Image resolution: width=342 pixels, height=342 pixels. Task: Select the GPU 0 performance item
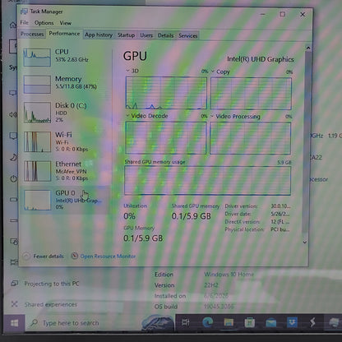pos(65,200)
